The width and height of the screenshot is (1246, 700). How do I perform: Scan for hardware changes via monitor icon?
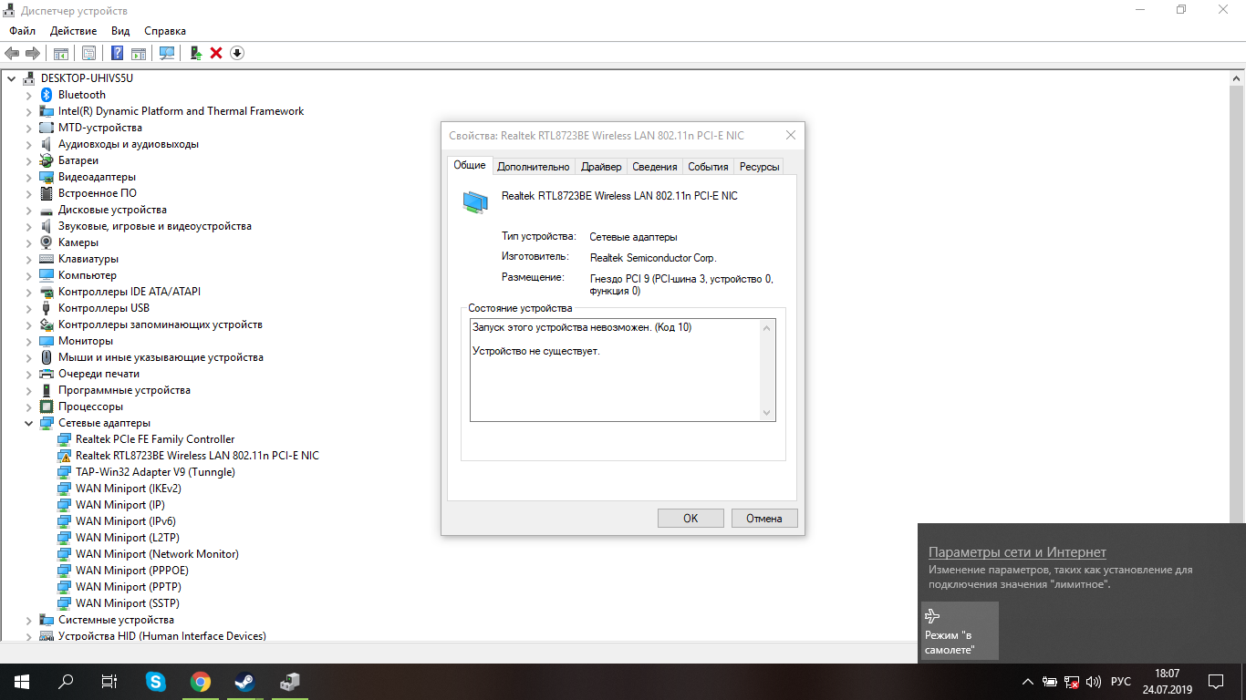pos(167,53)
